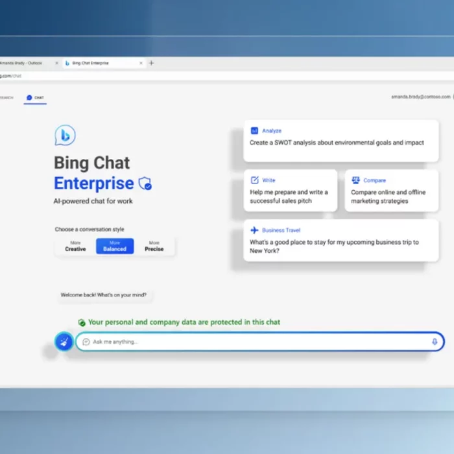Click the Bing Chat logo icon

pyautogui.click(x=65, y=135)
